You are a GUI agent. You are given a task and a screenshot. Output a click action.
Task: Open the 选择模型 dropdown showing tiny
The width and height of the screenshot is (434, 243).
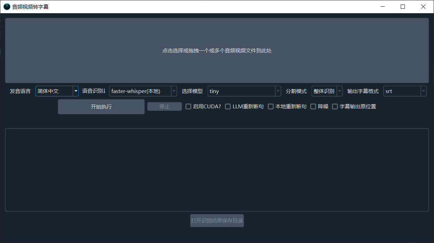[278, 91]
